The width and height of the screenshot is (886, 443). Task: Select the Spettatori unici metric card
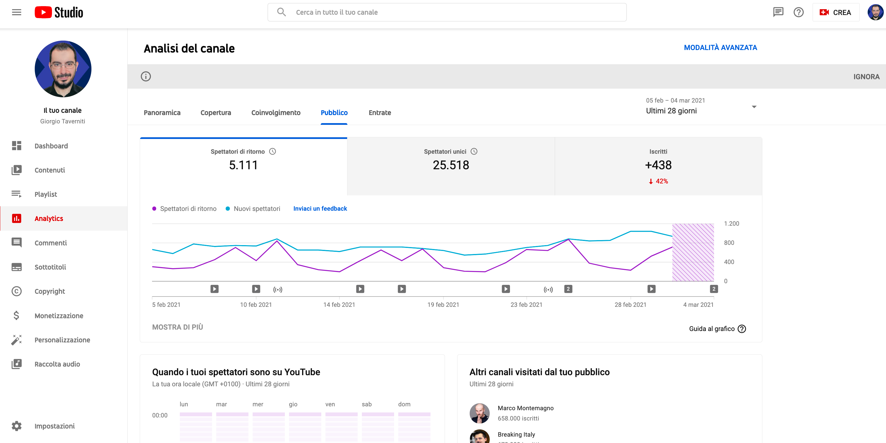[451, 166]
